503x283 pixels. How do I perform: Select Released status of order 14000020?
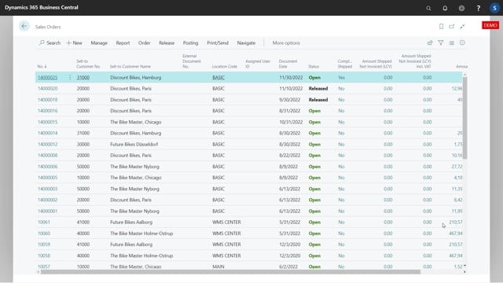pyautogui.click(x=318, y=89)
